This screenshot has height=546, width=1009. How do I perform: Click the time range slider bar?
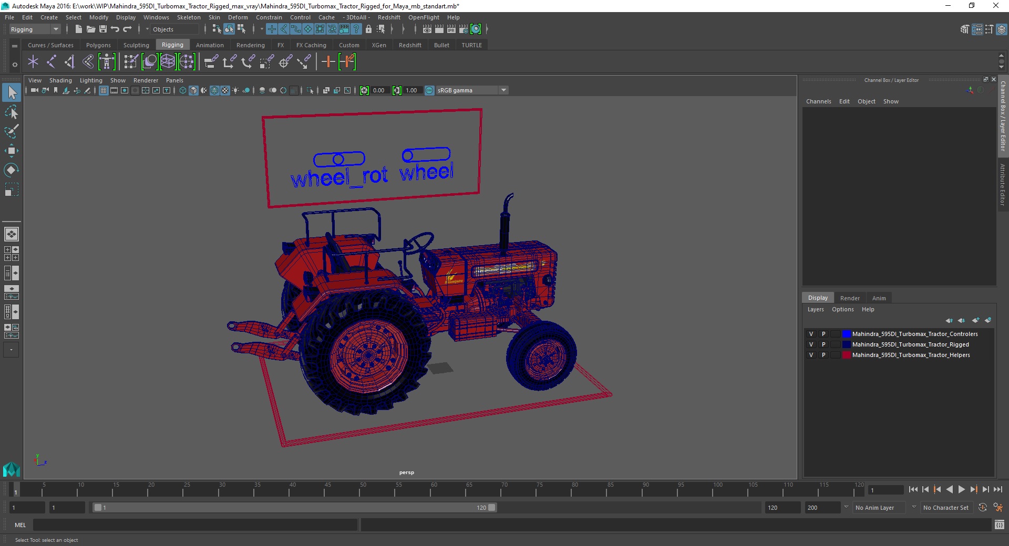tap(294, 508)
